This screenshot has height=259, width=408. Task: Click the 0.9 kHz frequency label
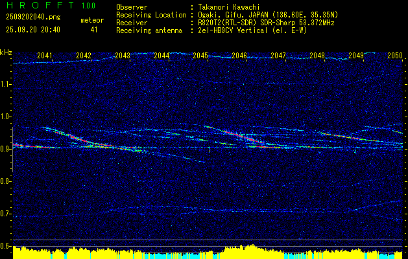(x=6, y=149)
